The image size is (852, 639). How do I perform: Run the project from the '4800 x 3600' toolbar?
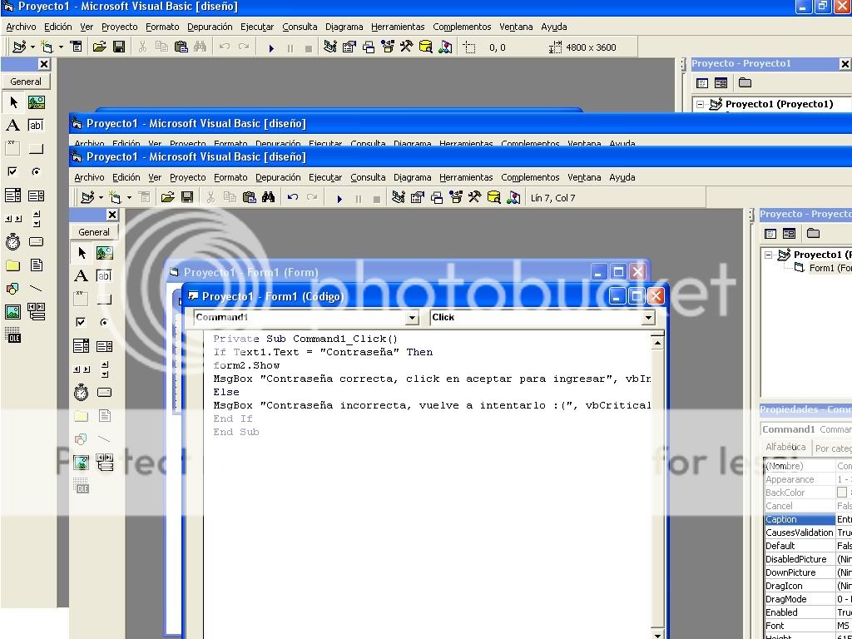[x=271, y=47]
